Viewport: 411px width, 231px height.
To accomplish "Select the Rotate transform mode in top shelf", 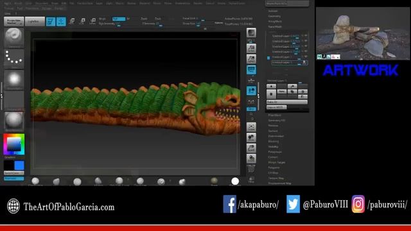I will pyautogui.click(x=92, y=21).
